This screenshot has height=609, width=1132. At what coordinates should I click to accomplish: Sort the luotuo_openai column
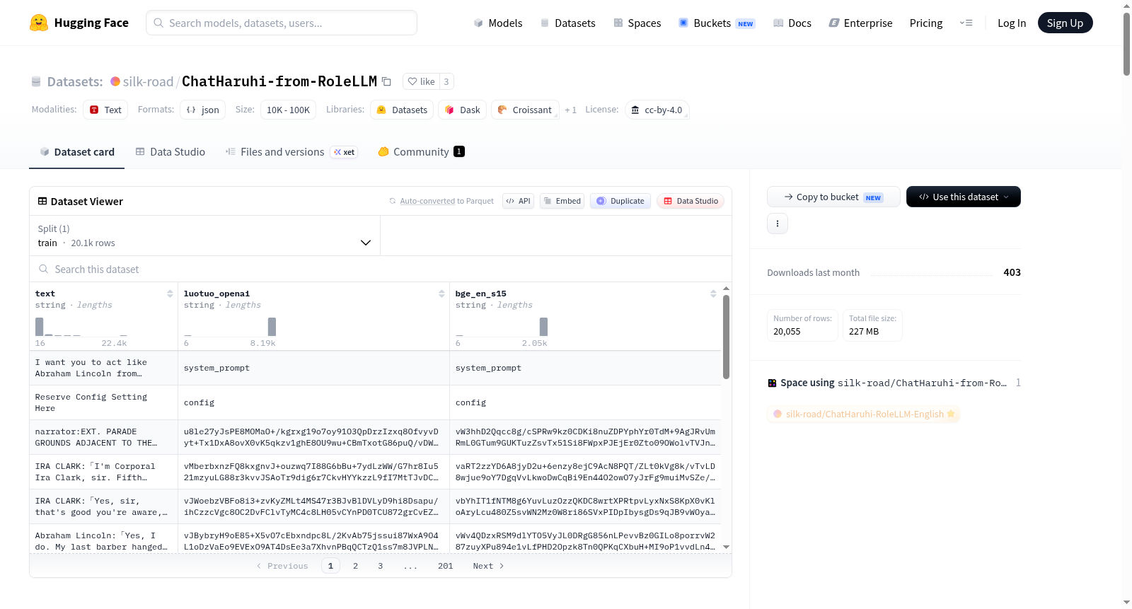point(441,294)
